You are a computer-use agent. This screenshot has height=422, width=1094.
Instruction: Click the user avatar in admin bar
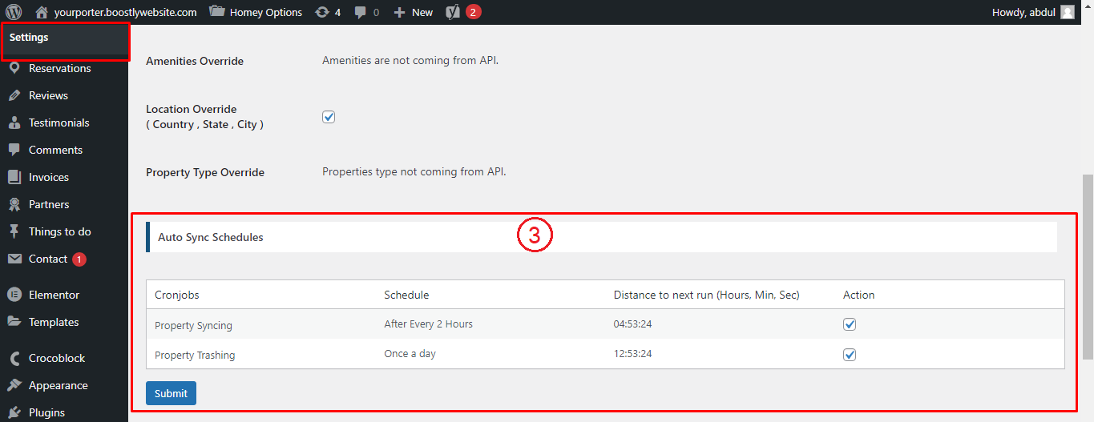click(x=1068, y=12)
